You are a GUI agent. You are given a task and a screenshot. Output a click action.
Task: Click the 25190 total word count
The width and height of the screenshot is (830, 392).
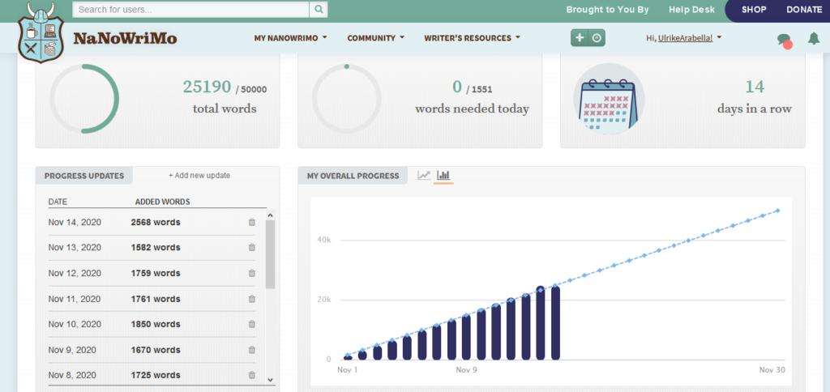pos(207,87)
